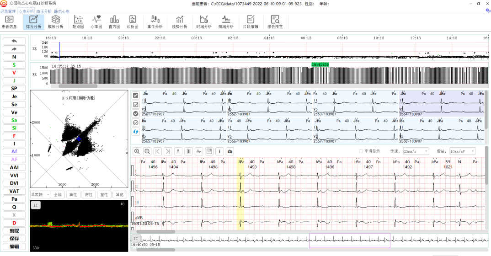Viewport: 491px width, 256px height.
Task: Open the 单象限 quadrant dropdown
Action: click(x=40, y=195)
